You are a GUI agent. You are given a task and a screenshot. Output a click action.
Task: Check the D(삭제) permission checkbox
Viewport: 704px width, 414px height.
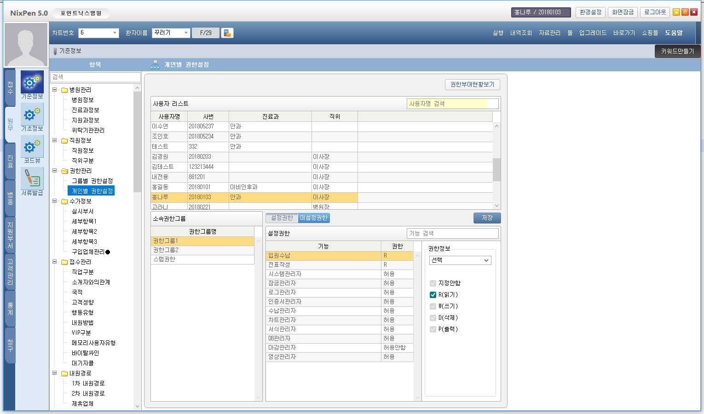point(433,318)
